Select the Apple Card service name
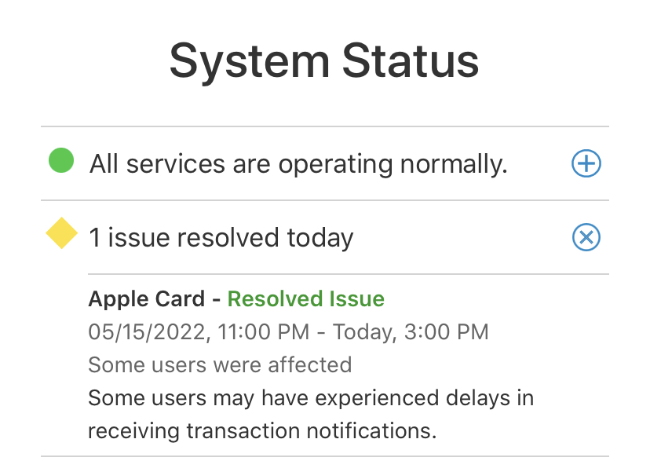The image size is (650, 461). click(x=147, y=299)
